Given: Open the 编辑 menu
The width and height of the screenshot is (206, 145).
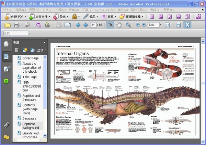Looking at the screenshot, I should [21, 10].
